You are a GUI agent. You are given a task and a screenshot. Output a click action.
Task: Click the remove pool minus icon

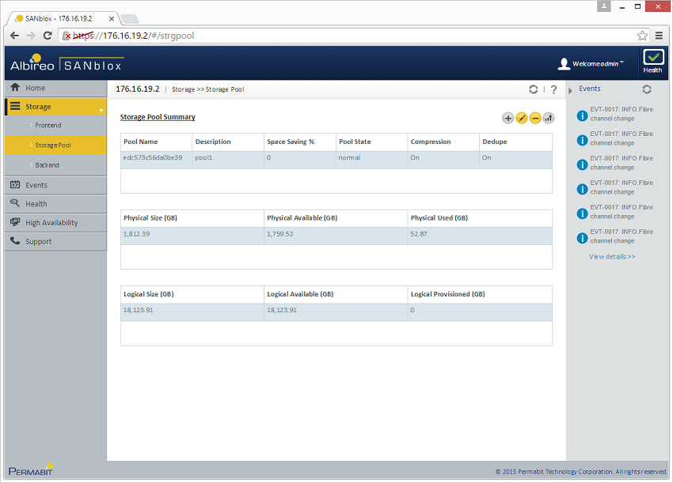pyautogui.click(x=535, y=118)
